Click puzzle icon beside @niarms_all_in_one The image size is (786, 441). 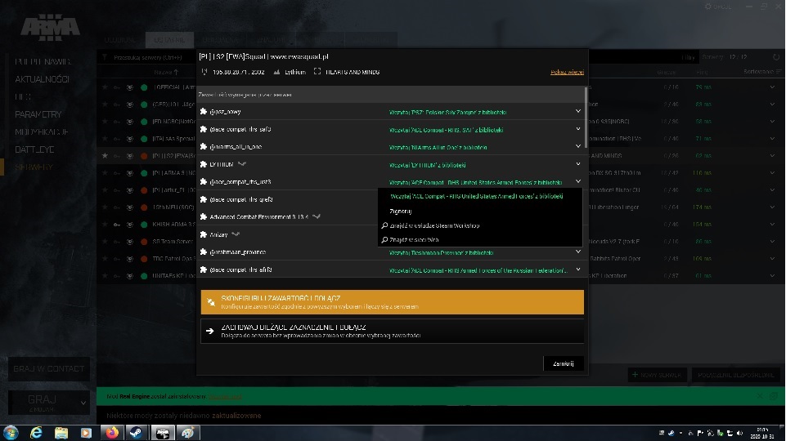click(x=204, y=147)
